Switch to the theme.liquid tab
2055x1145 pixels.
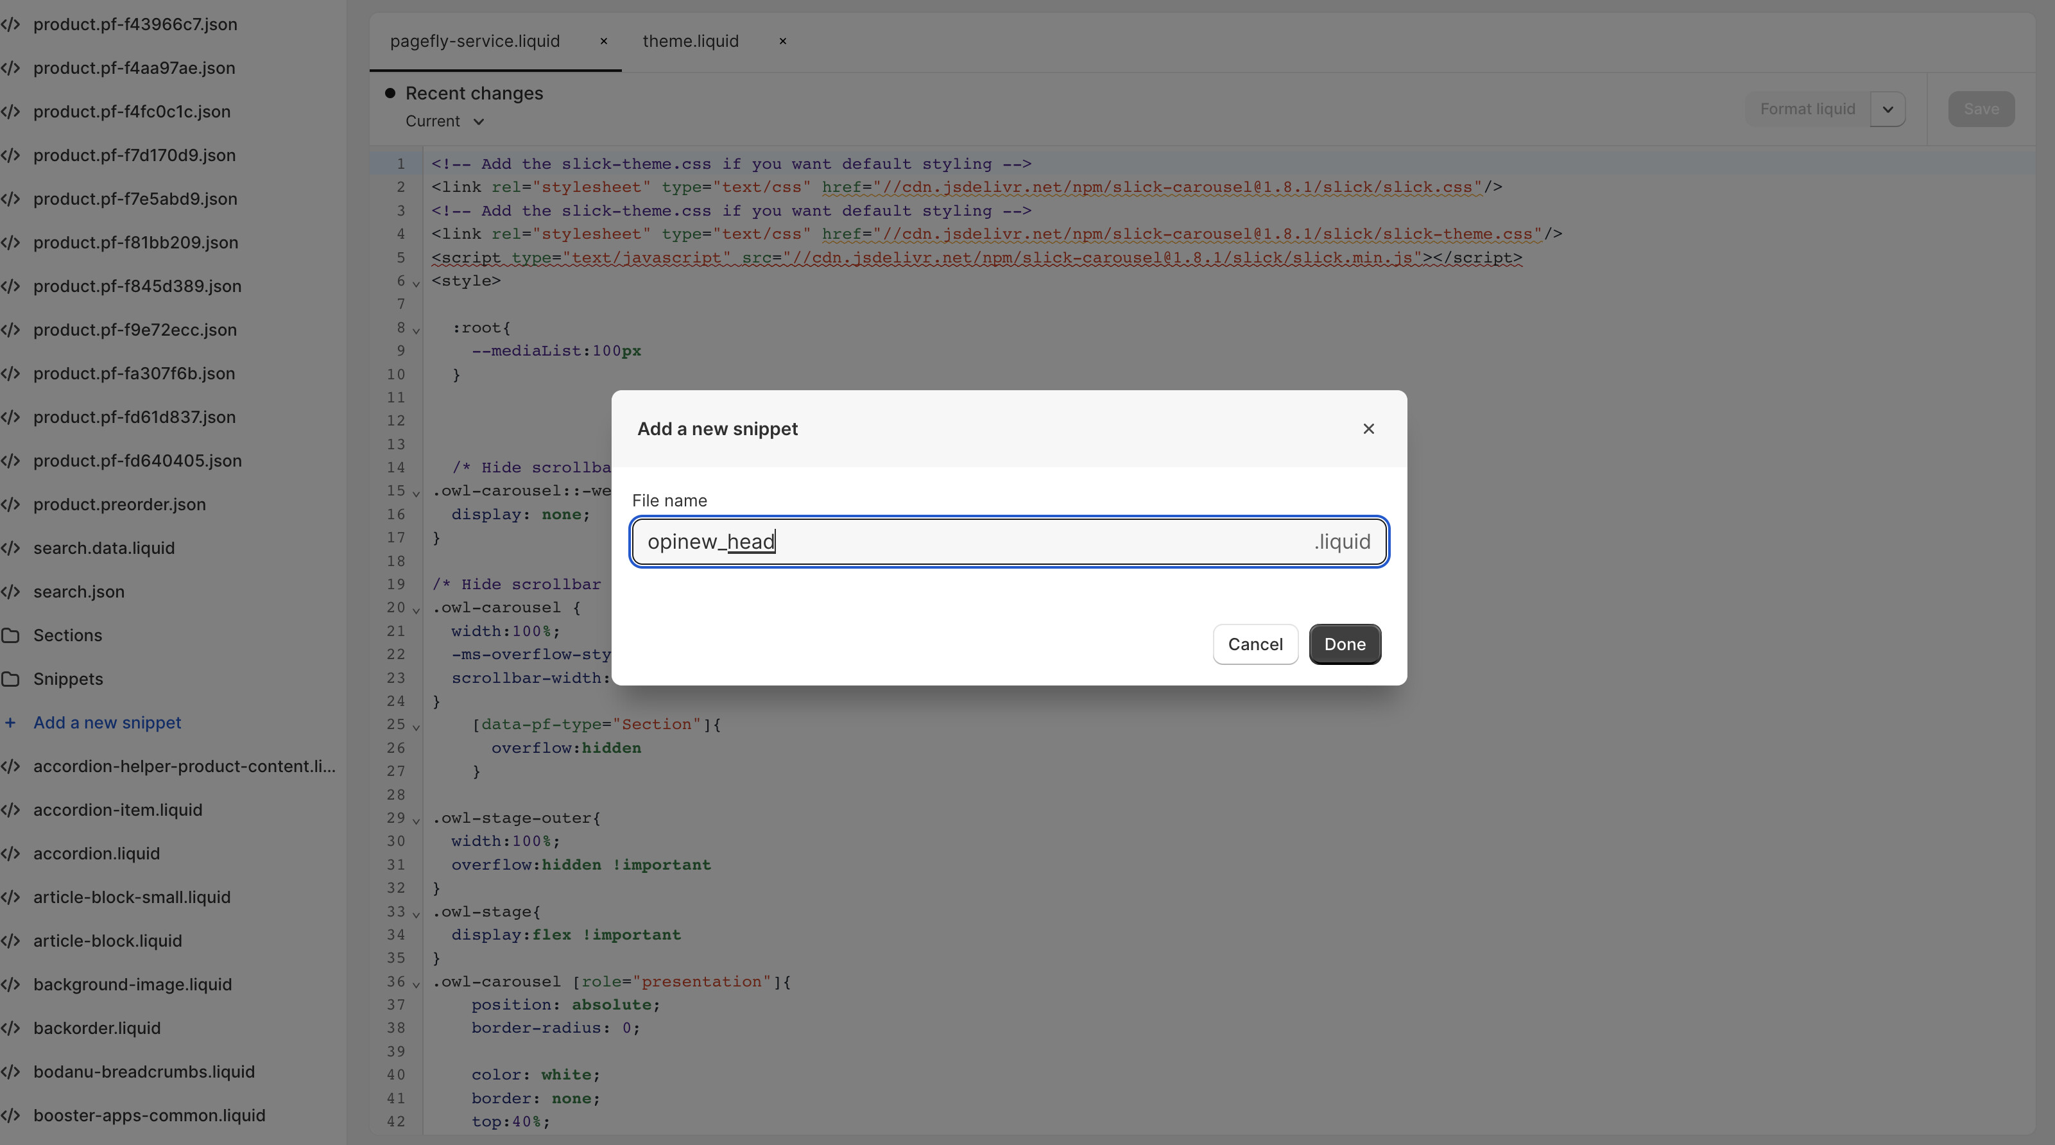pyautogui.click(x=690, y=40)
